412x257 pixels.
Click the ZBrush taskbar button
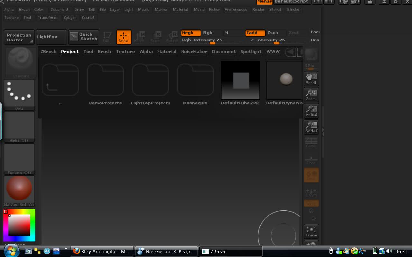click(231, 252)
